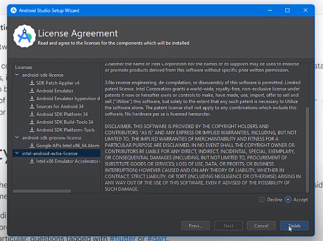Select the Android Emulator entry
The width and height of the screenshot is (323, 241).
tap(55, 91)
